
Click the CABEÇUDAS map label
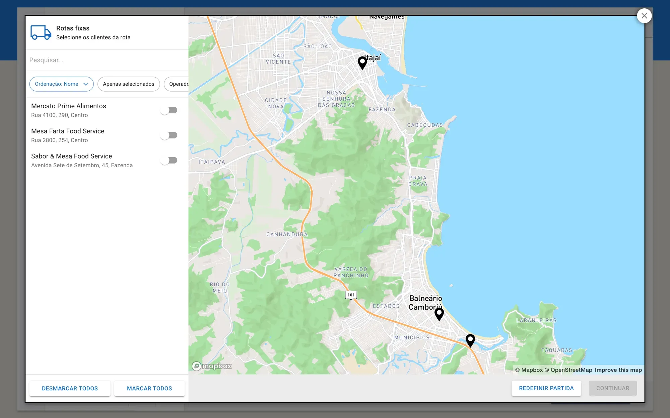425,125
